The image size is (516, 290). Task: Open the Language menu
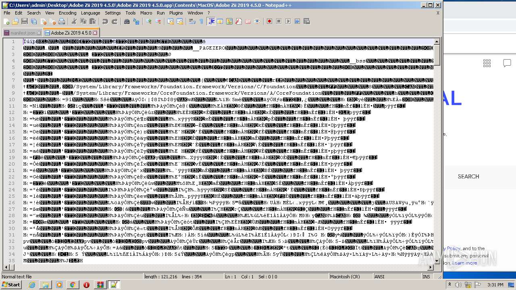[90, 13]
